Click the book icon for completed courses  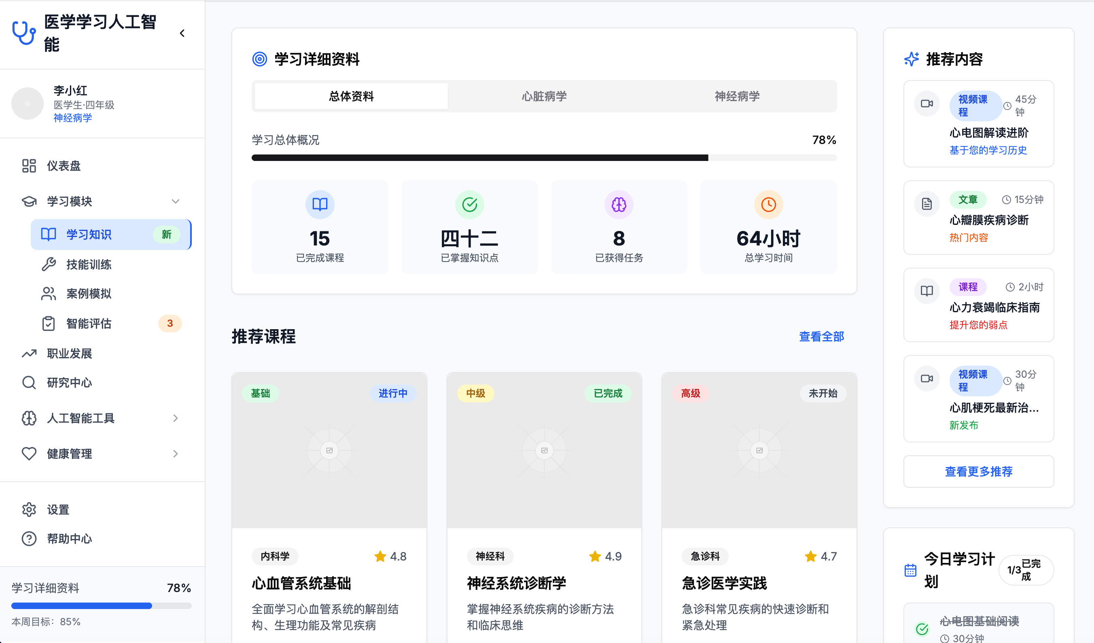click(x=320, y=204)
